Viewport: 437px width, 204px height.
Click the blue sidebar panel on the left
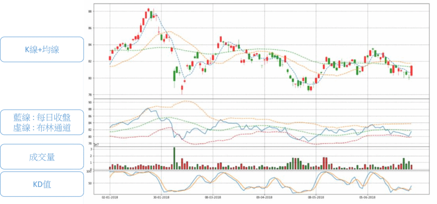click(41, 102)
